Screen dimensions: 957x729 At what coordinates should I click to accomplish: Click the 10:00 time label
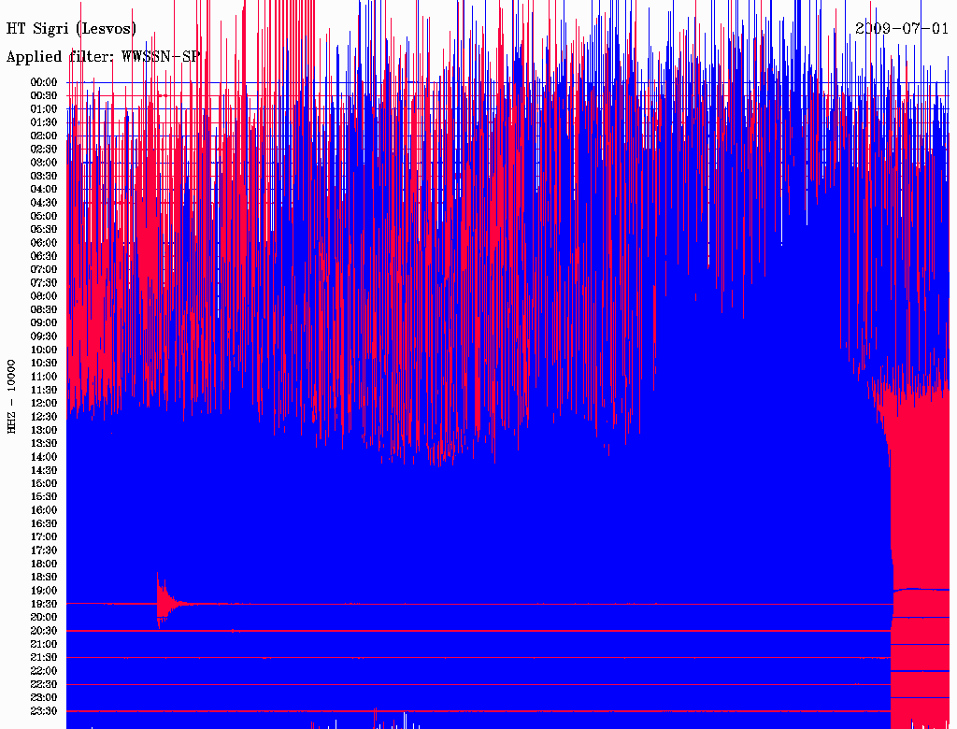44,350
